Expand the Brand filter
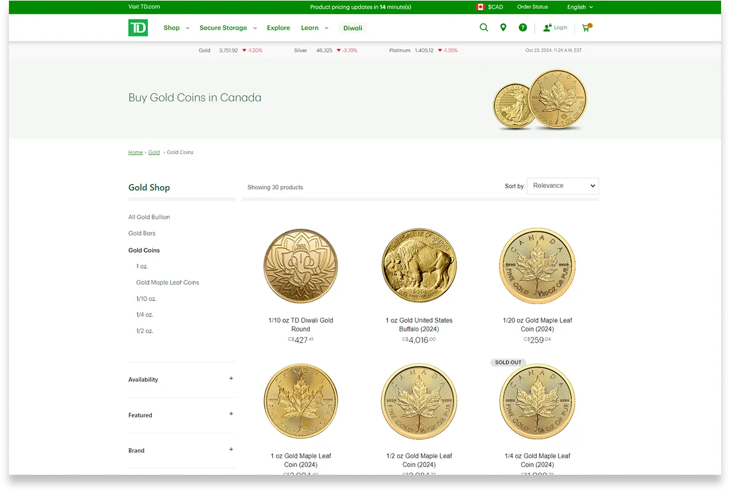This screenshot has width=730, height=492. (182, 451)
